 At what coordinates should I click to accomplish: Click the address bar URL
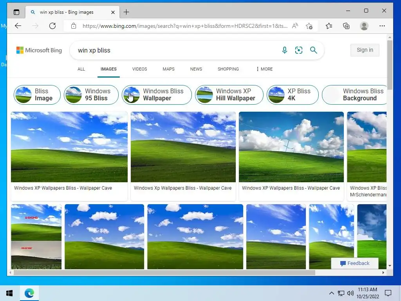[185, 26]
